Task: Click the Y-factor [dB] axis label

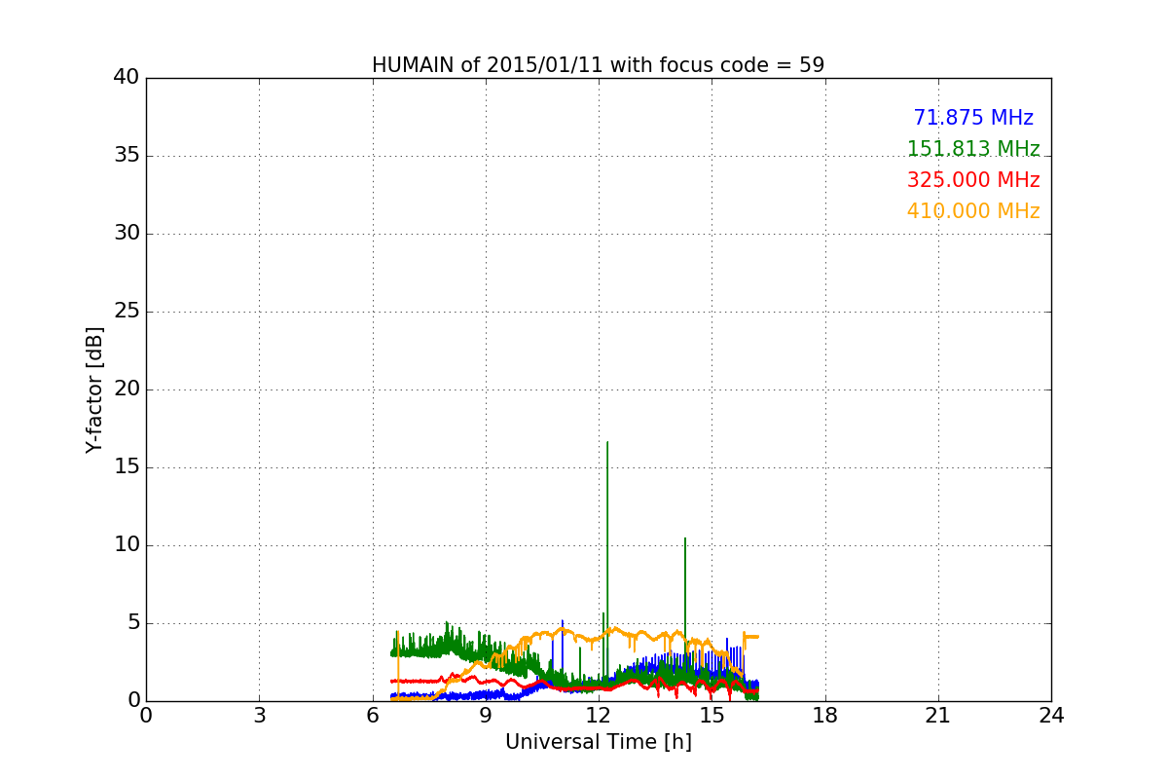Action: [x=94, y=389]
